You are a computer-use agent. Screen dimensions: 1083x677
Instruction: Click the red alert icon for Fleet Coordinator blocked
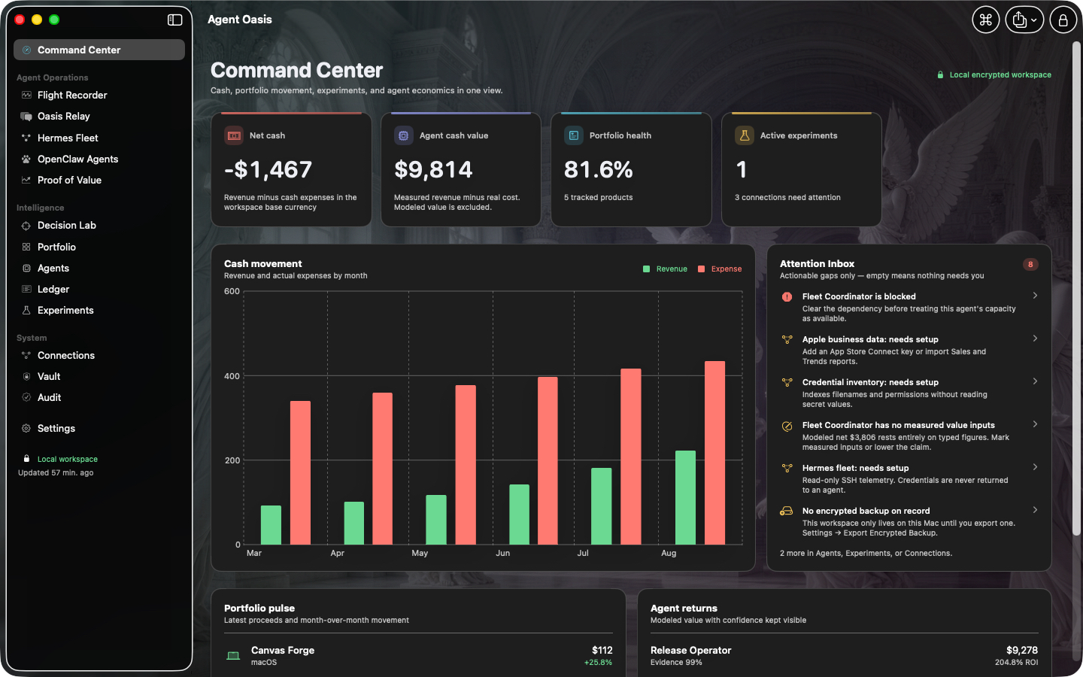[x=787, y=297]
